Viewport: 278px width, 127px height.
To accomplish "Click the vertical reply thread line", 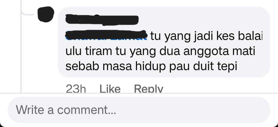I will [21, 53].
